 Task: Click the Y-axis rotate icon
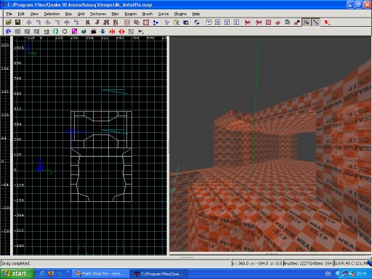(57, 23)
